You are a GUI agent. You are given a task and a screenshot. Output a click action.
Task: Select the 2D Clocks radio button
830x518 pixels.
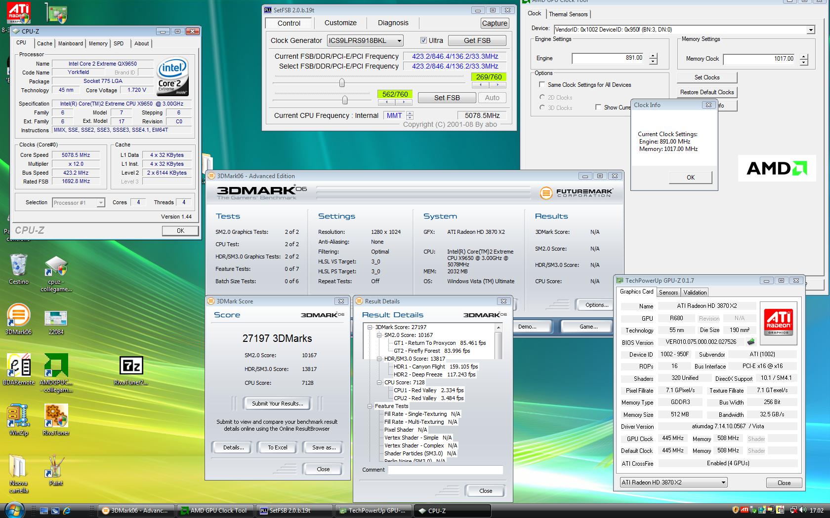coord(542,97)
